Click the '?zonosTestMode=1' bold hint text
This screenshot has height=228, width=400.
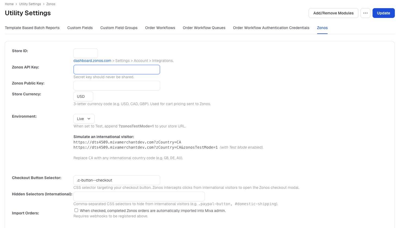[x=136, y=126]
